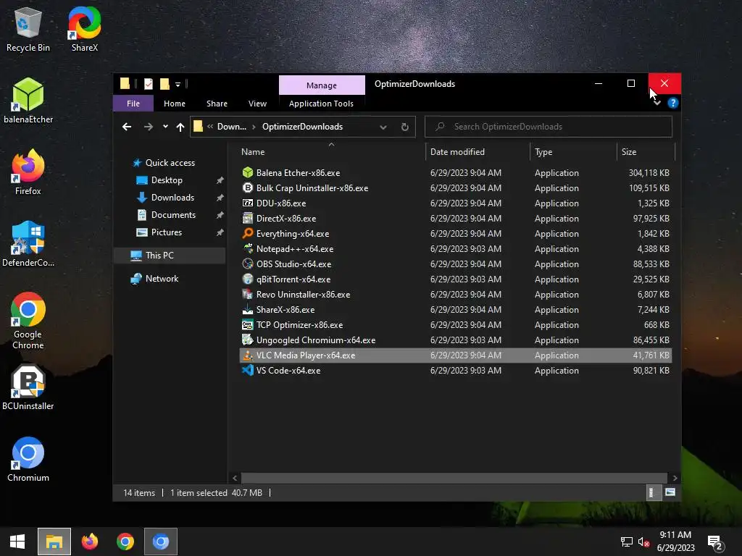Unpin Downloads from Quick access
Viewport: 742px width, 556px height.
point(220,198)
